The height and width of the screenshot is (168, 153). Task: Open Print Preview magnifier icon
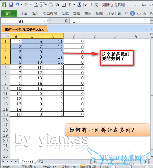coord(36,5)
